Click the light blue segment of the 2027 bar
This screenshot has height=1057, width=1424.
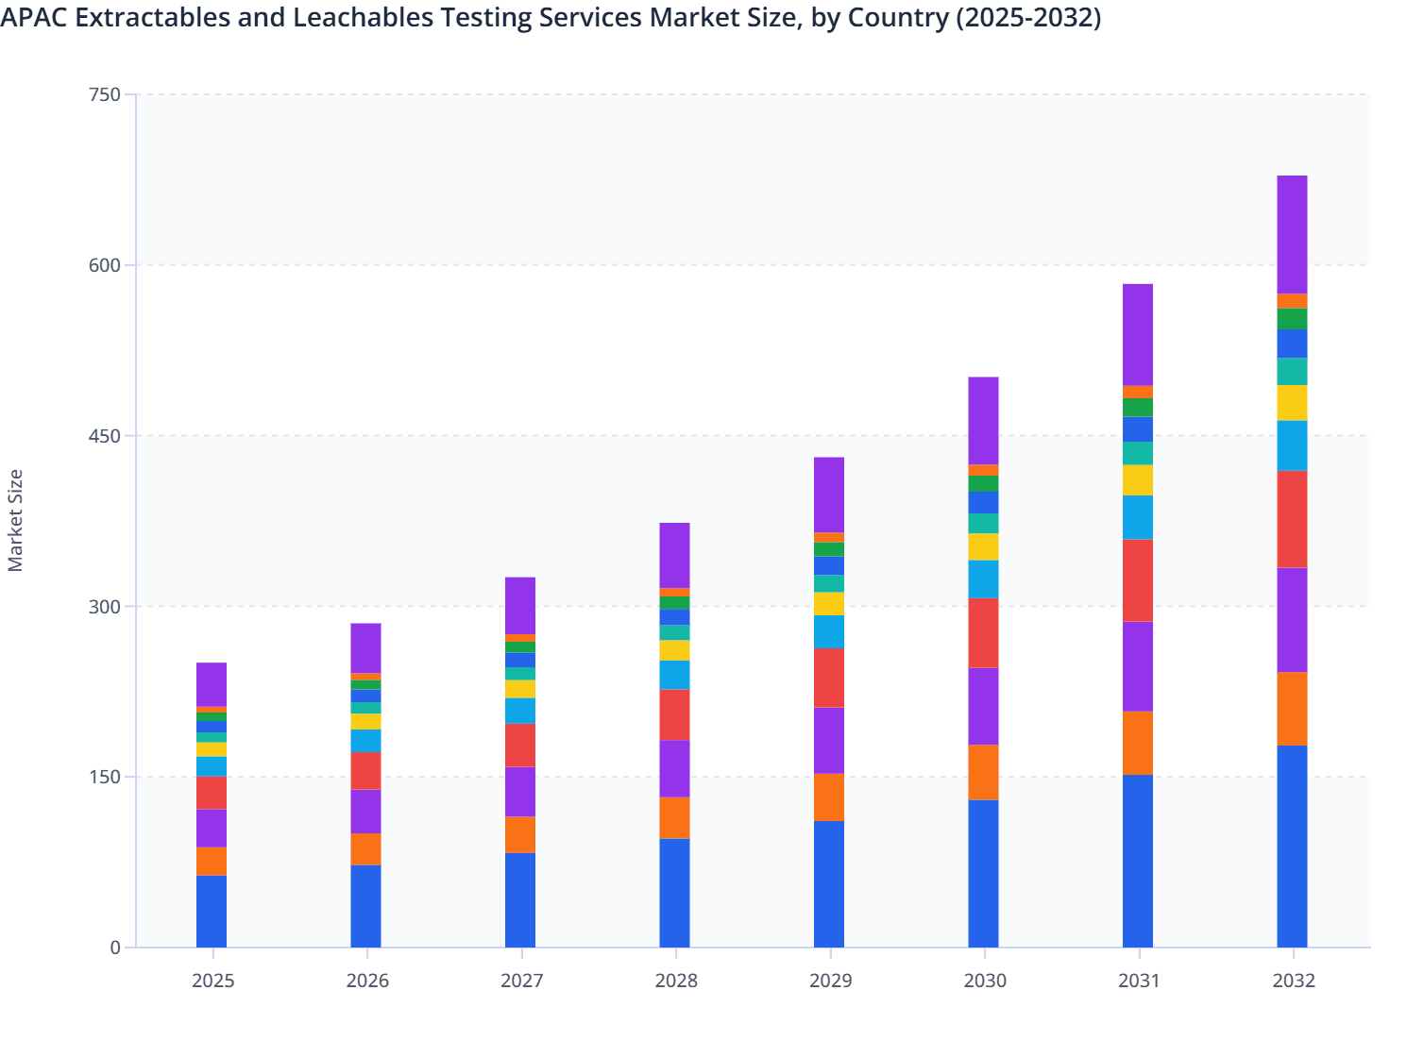pos(521,711)
